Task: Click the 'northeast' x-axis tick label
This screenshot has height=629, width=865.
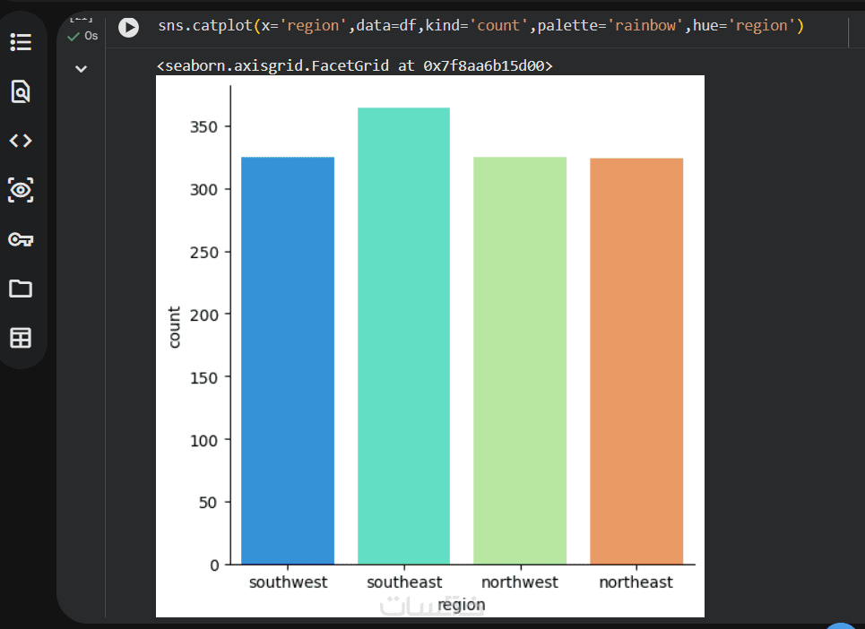Action: tap(636, 582)
